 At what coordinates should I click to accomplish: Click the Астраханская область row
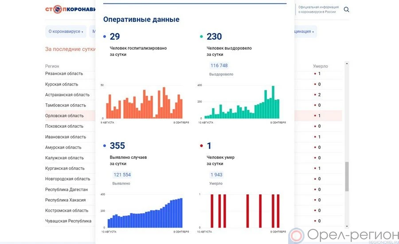pos(67,95)
